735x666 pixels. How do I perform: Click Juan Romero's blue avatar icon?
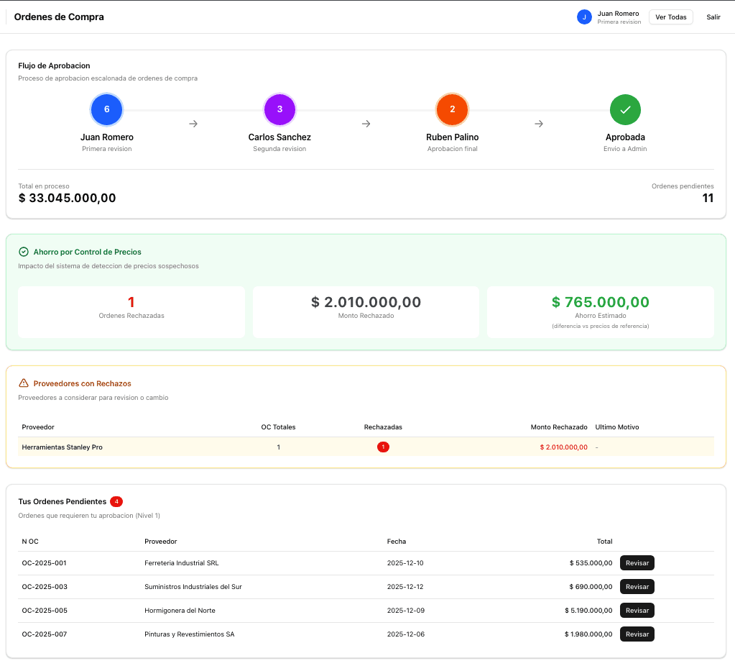(x=584, y=17)
